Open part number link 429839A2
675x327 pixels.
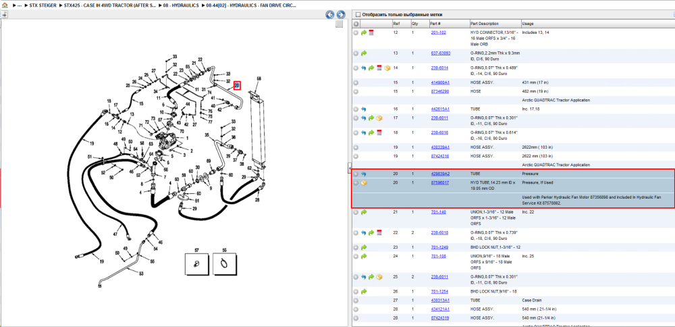click(440, 174)
